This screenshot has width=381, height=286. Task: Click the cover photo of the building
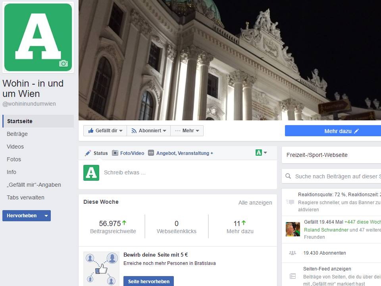(x=230, y=60)
